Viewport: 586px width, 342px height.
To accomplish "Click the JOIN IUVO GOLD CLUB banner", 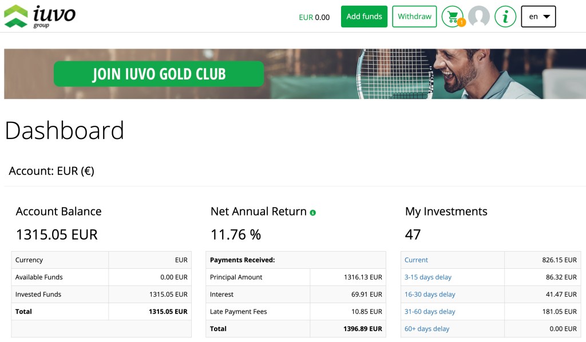I will tap(159, 73).
